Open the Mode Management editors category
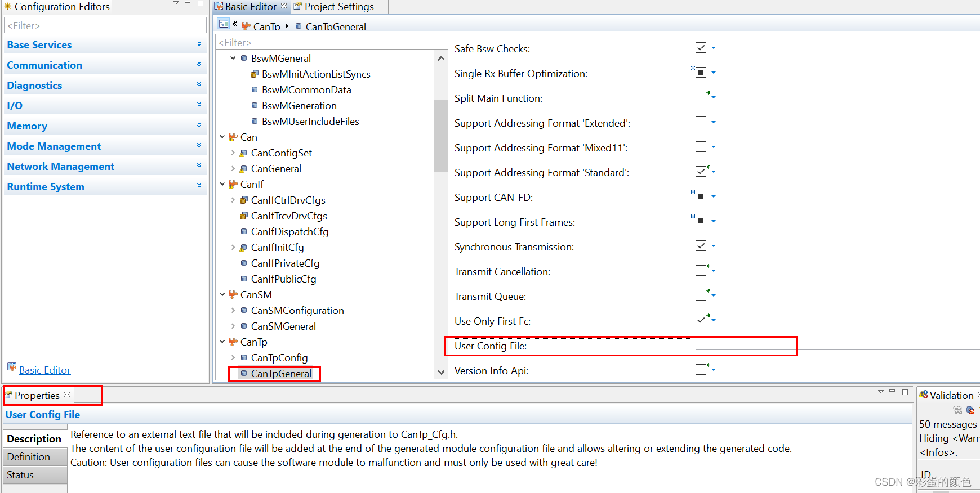This screenshot has height=493, width=980. coord(105,146)
